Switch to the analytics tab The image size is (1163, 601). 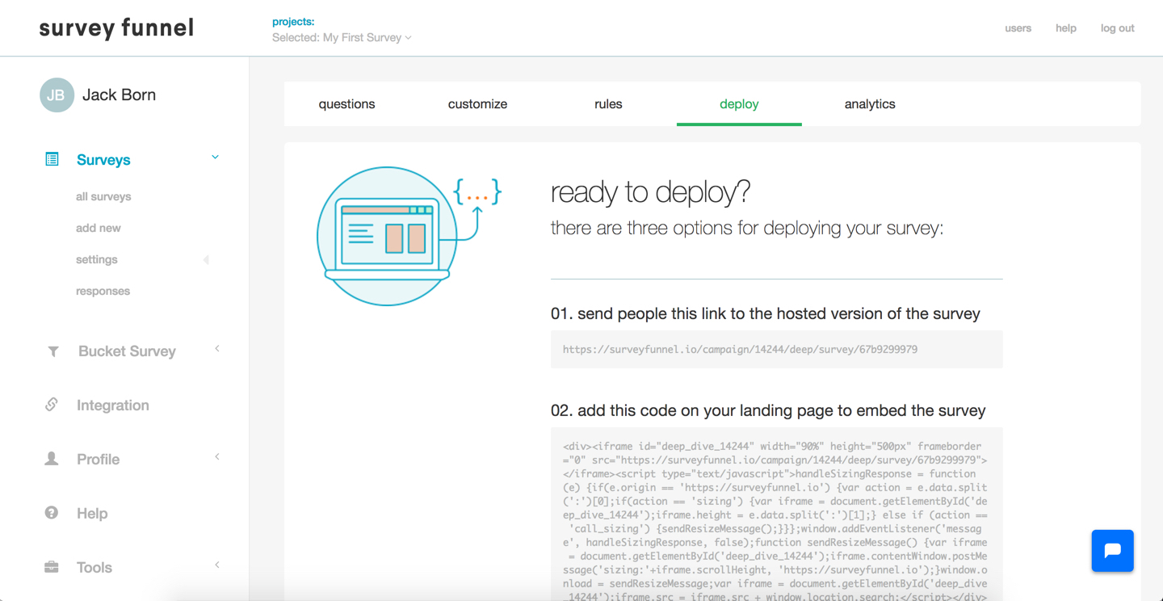click(869, 104)
